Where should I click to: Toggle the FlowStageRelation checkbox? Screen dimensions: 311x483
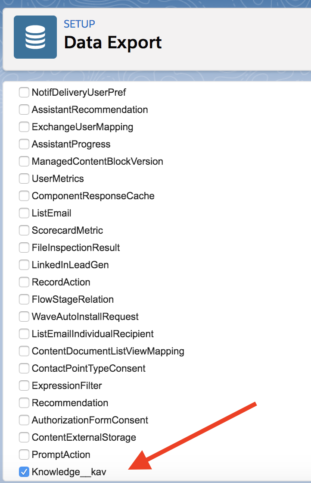coord(24,299)
